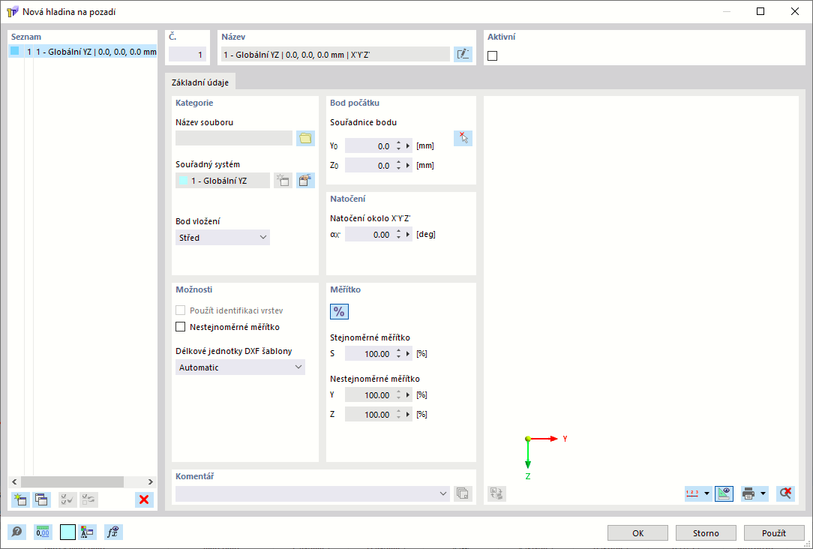The image size is (813, 549).
Task: Open units and decimal places settings
Action: pyautogui.click(x=43, y=532)
